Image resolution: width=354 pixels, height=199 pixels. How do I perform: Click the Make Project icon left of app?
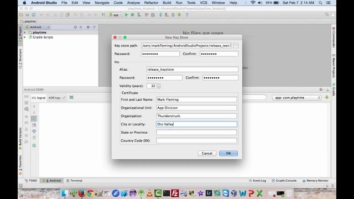click(x=103, y=15)
